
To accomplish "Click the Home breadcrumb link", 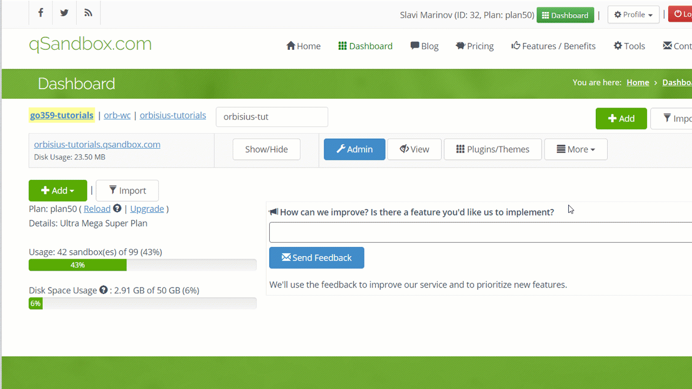I will point(637,83).
